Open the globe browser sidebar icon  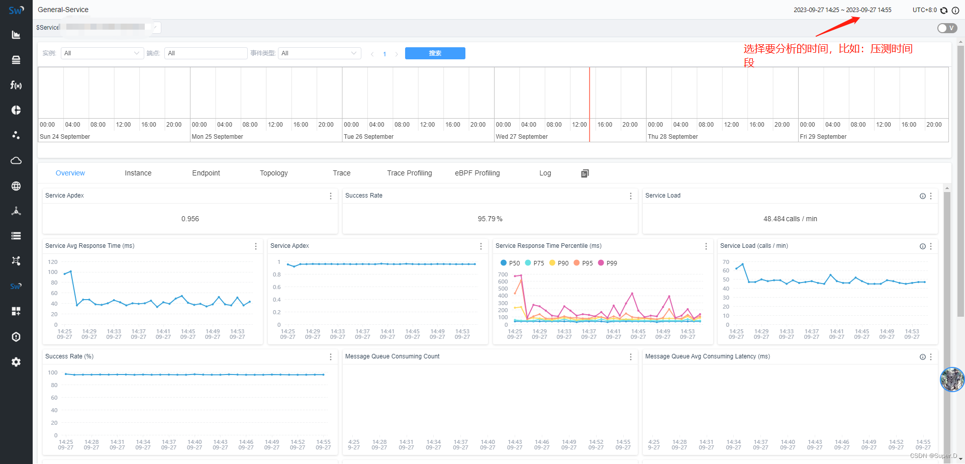coord(16,186)
